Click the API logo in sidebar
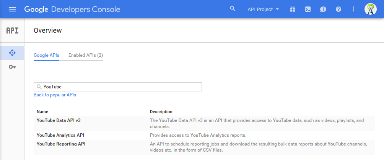 tap(12, 30)
